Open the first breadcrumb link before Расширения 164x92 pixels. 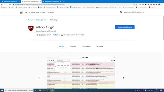(x=30, y=20)
